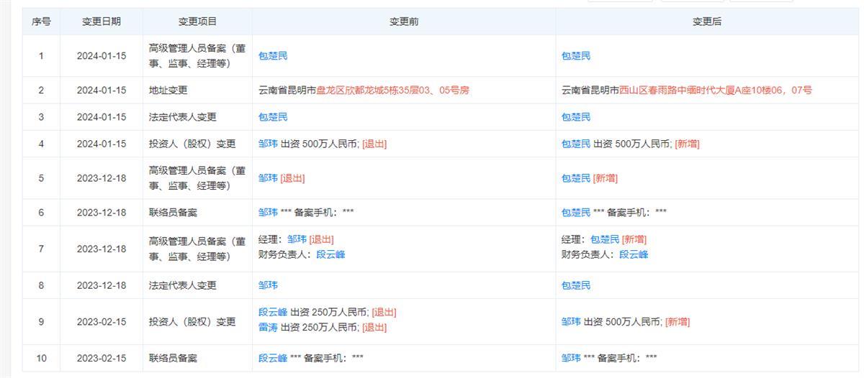Image resolution: width=864 pixels, height=378 pixels.
Task: Click the 变更前 column header
Action: (404, 22)
